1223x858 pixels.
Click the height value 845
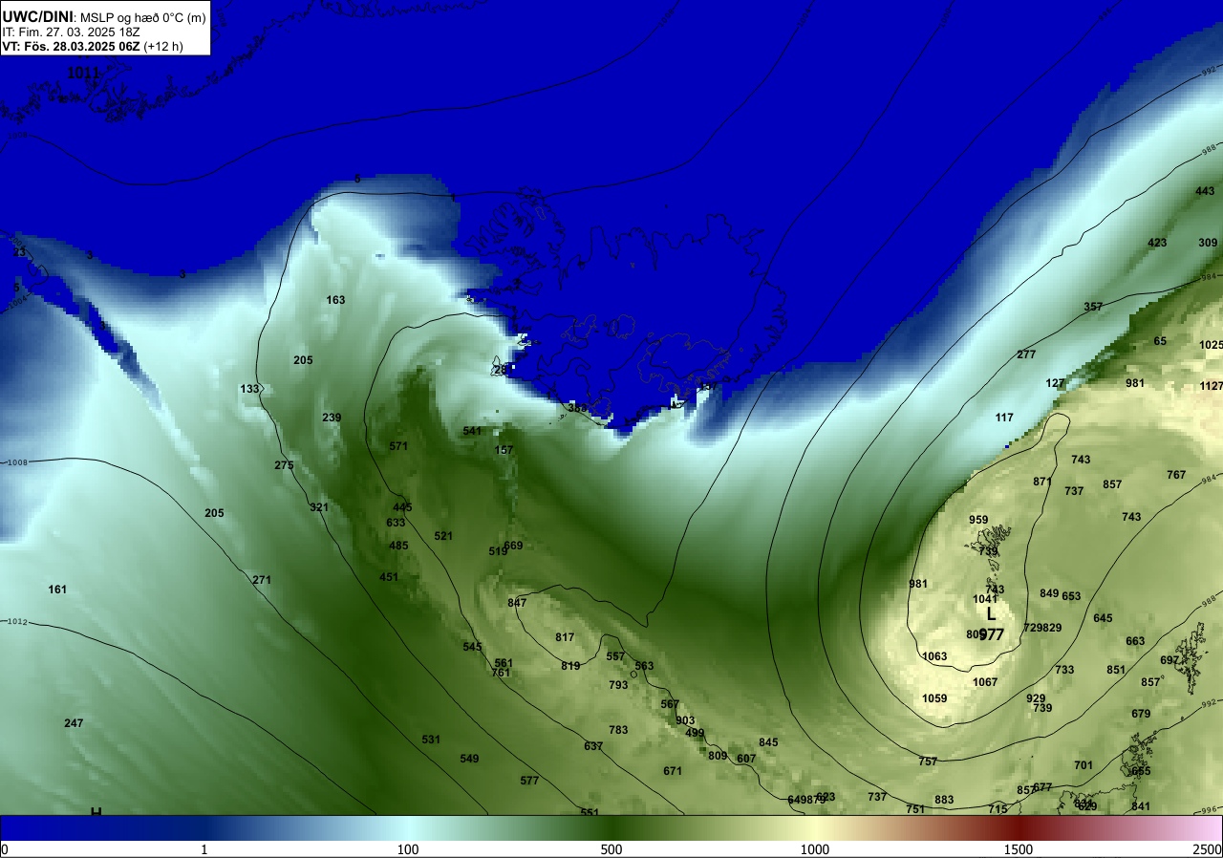tap(768, 742)
